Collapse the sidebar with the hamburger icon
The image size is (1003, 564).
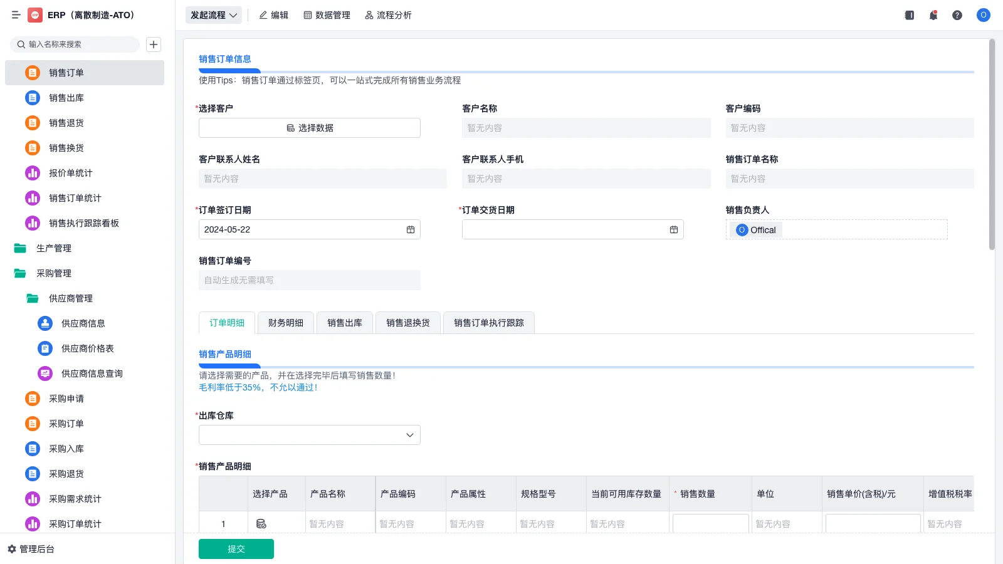coord(16,15)
